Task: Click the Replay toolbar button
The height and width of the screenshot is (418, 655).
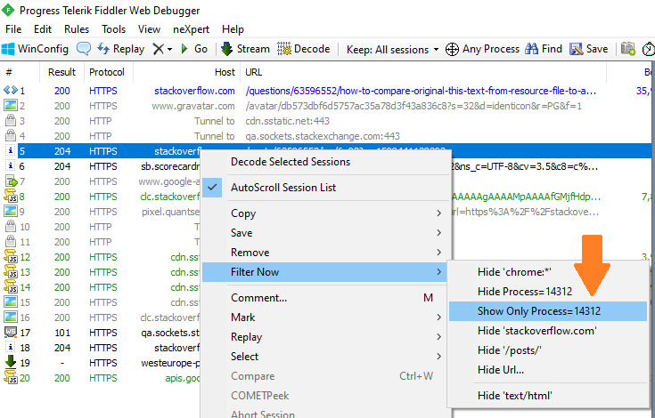Action: pos(120,49)
